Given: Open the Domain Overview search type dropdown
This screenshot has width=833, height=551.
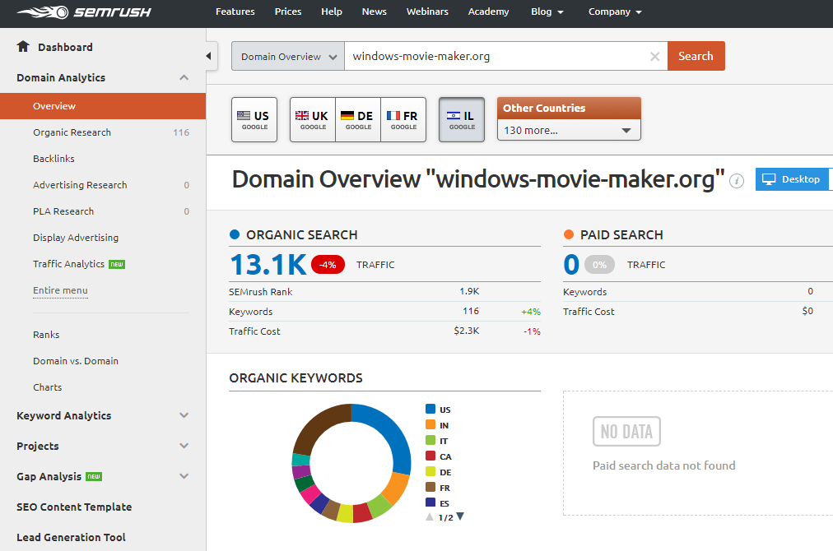Looking at the screenshot, I should click(x=288, y=57).
